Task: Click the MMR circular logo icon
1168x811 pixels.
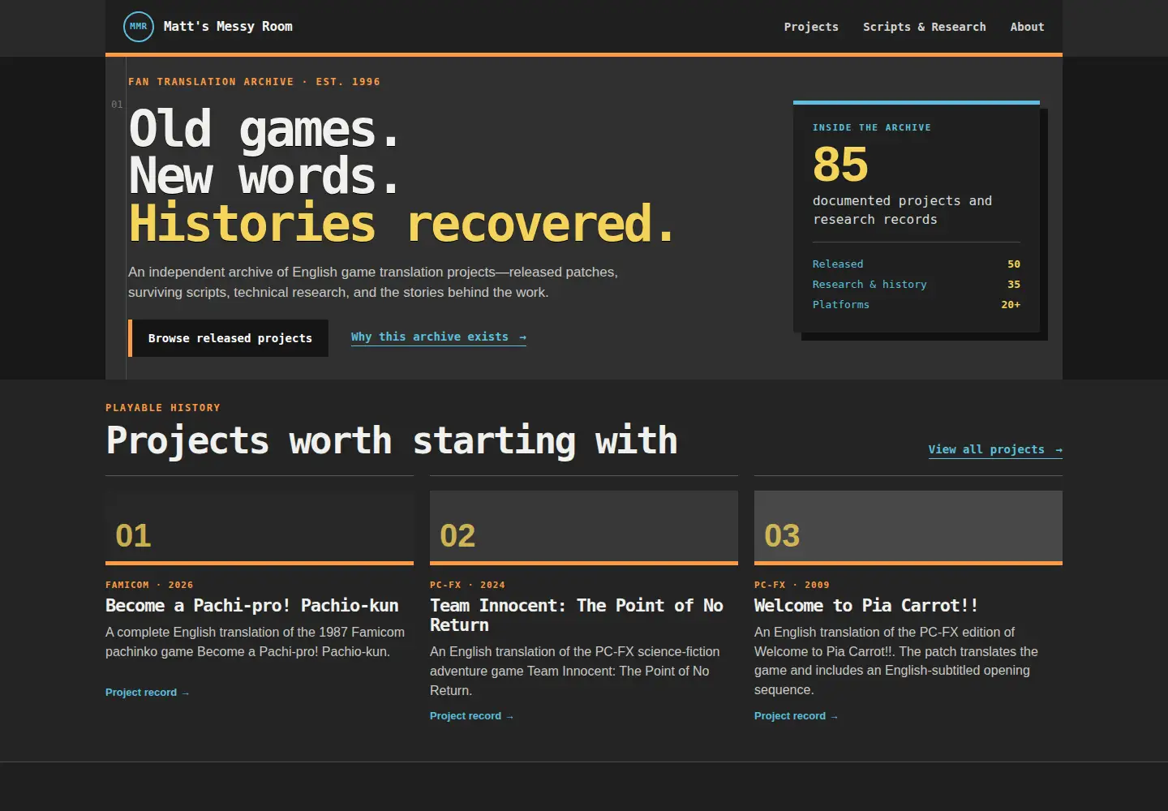Action: click(139, 27)
